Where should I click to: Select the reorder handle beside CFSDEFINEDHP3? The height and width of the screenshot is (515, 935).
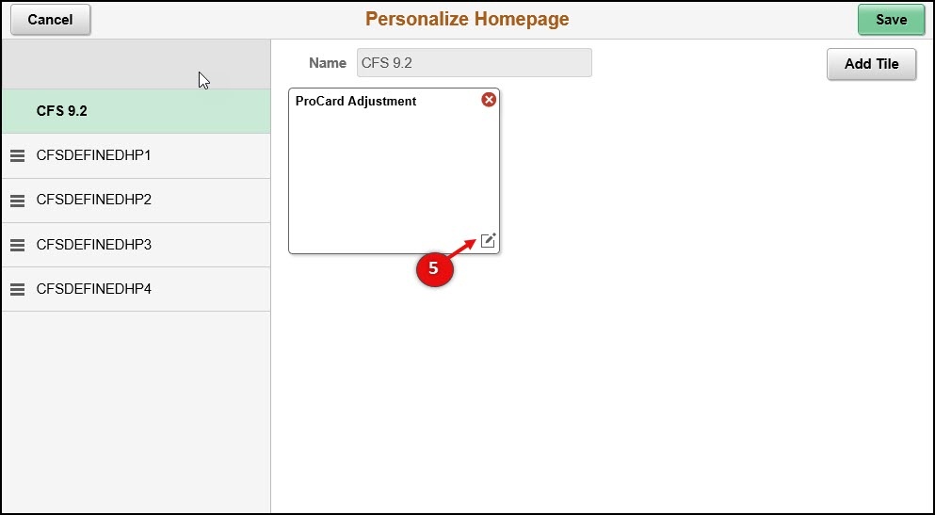pos(17,245)
